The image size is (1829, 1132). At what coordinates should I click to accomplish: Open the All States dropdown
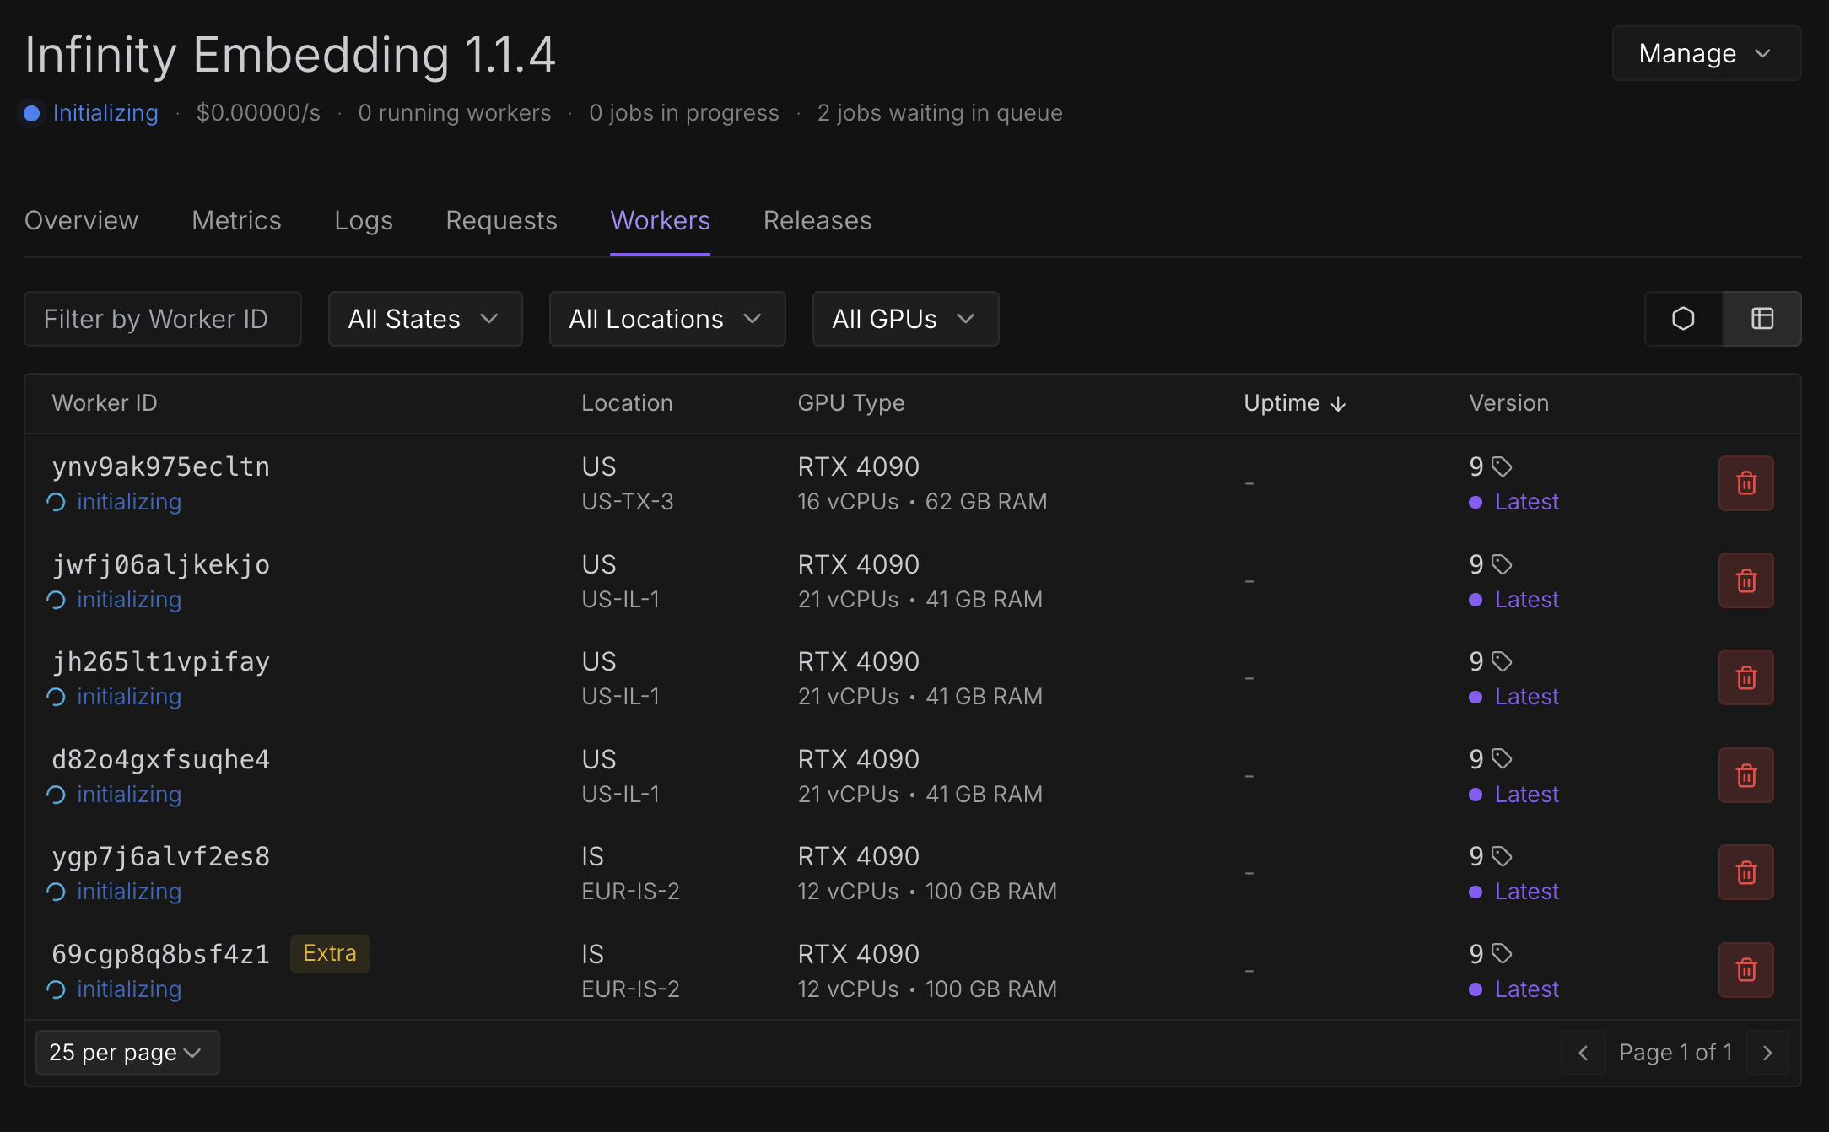click(x=424, y=319)
